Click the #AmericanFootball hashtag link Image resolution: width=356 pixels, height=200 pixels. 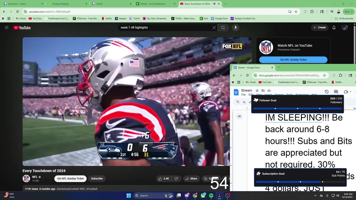(x=68, y=189)
